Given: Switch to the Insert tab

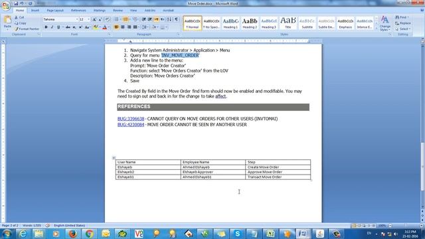Looking at the screenshot, I should [35, 11].
